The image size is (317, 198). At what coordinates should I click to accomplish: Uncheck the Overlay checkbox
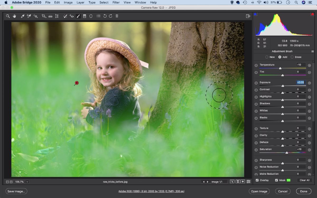(257, 180)
